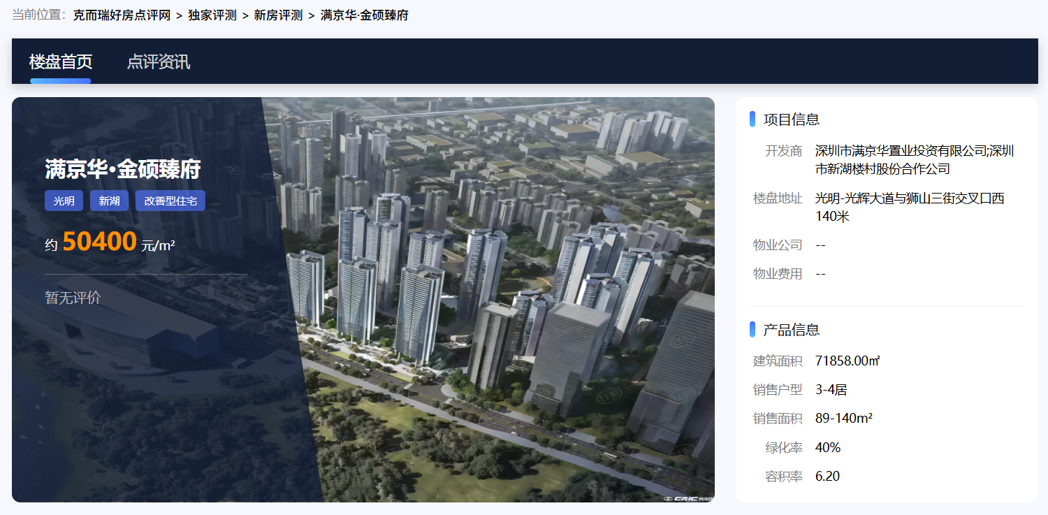Click the 销售户型 value 3-4居
The image size is (1048, 515).
[x=831, y=390]
